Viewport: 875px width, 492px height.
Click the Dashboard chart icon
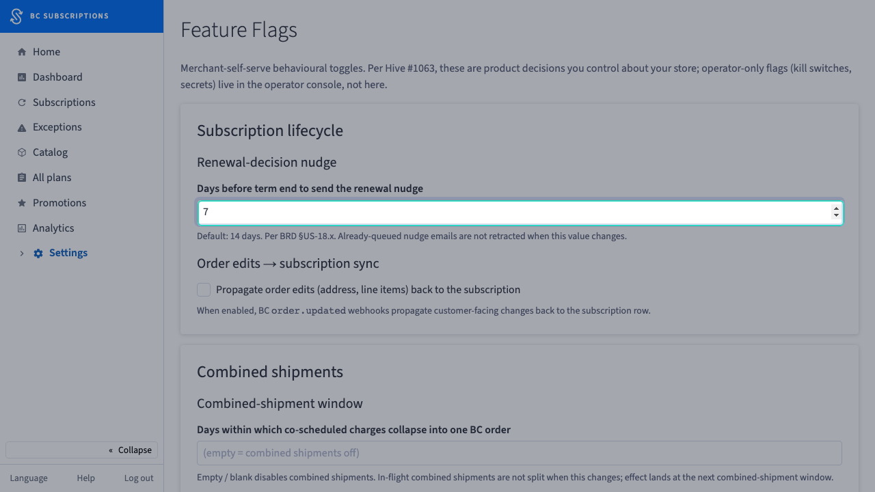22,77
